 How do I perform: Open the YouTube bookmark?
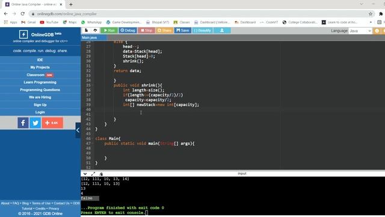coord(49,22)
